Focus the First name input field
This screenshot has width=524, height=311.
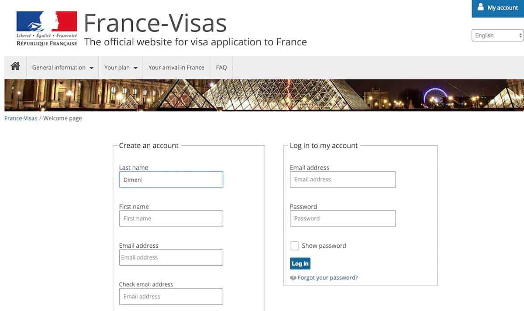coord(171,219)
